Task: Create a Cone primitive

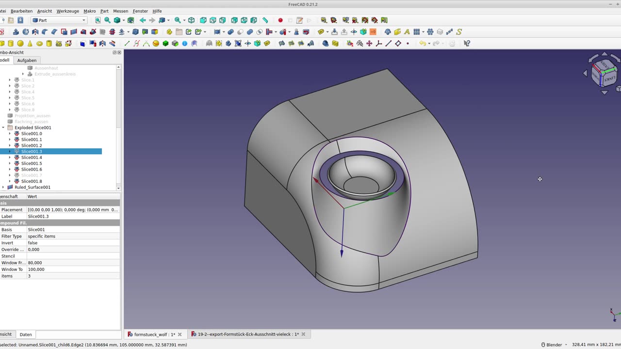Action: (x=30, y=44)
